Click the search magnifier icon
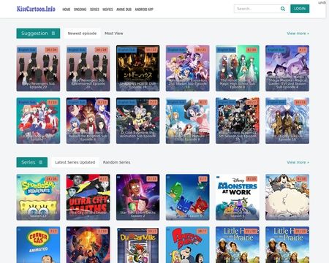 click(x=283, y=9)
